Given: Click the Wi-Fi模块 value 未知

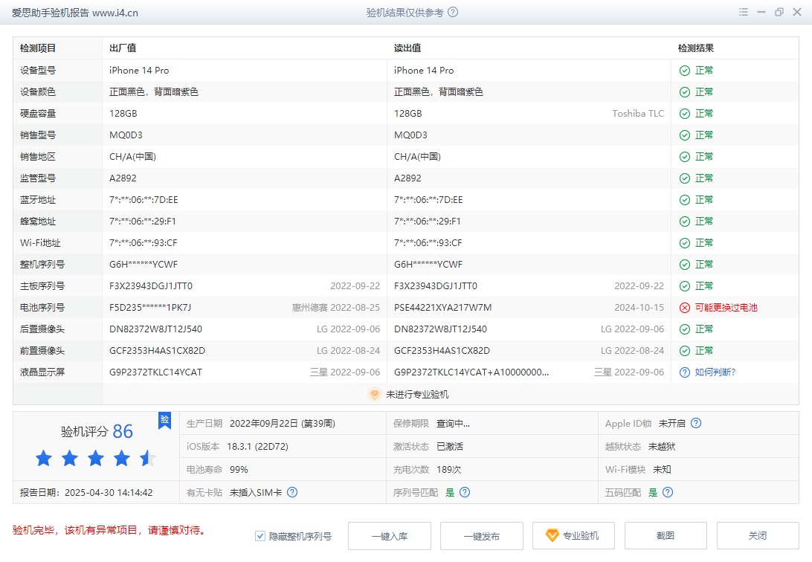Looking at the screenshot, I should [662, 470].
